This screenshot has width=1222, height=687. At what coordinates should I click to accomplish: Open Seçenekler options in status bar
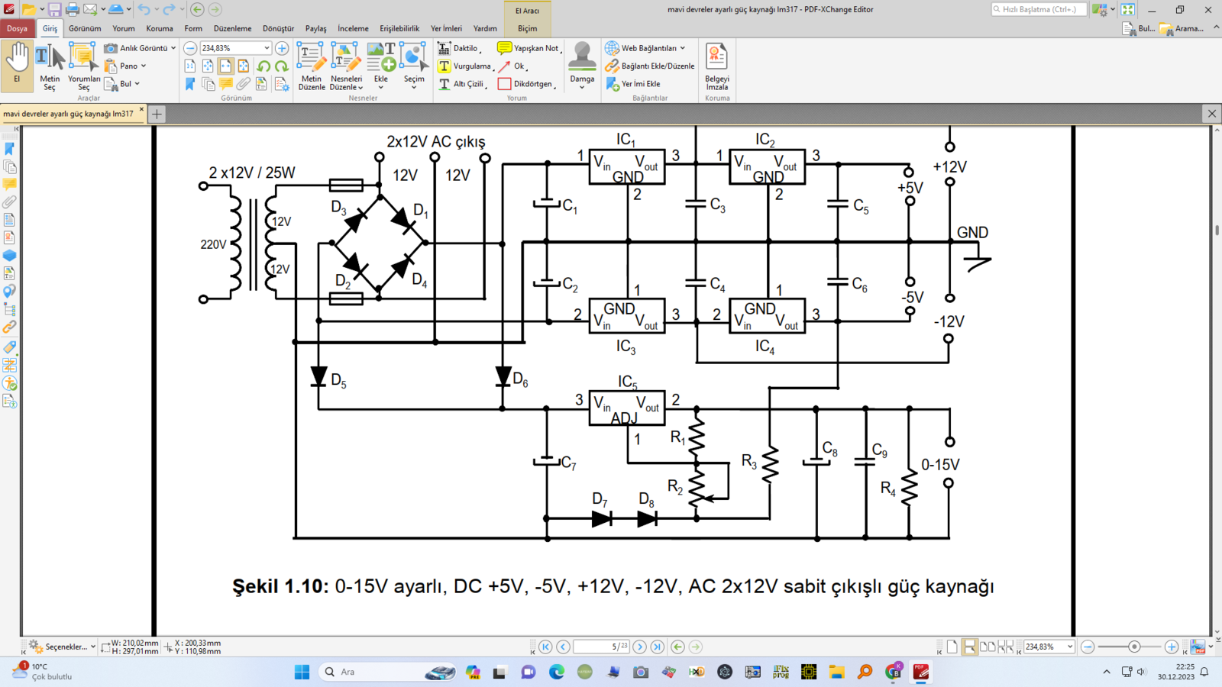point(63,647)
